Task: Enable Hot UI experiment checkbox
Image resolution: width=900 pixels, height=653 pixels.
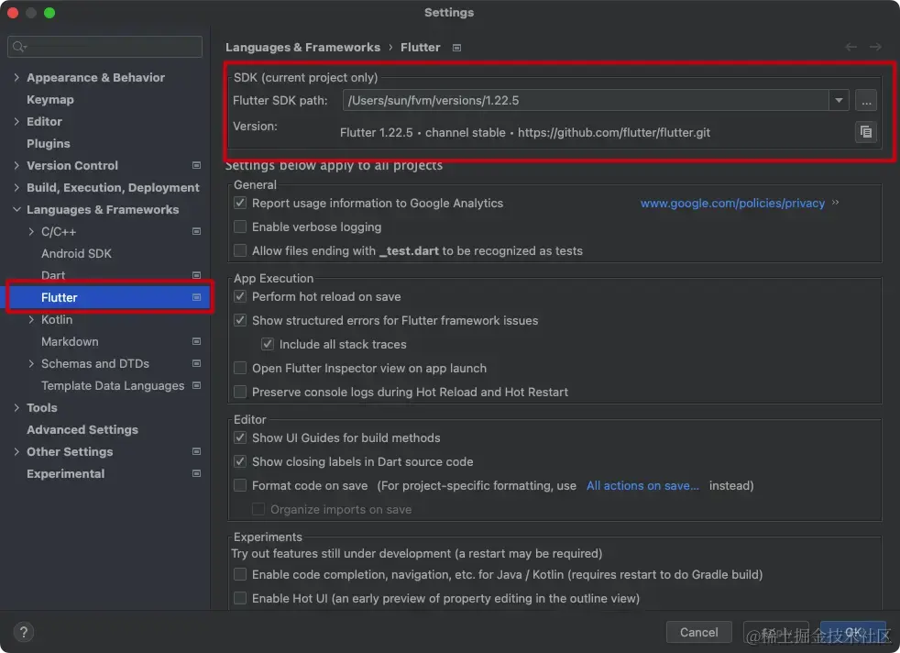Action: click(240, 599)
